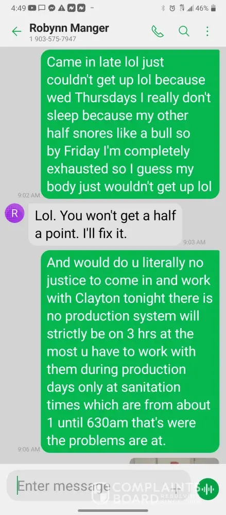Open search in conversation magnifier icon

coord(184,31)
